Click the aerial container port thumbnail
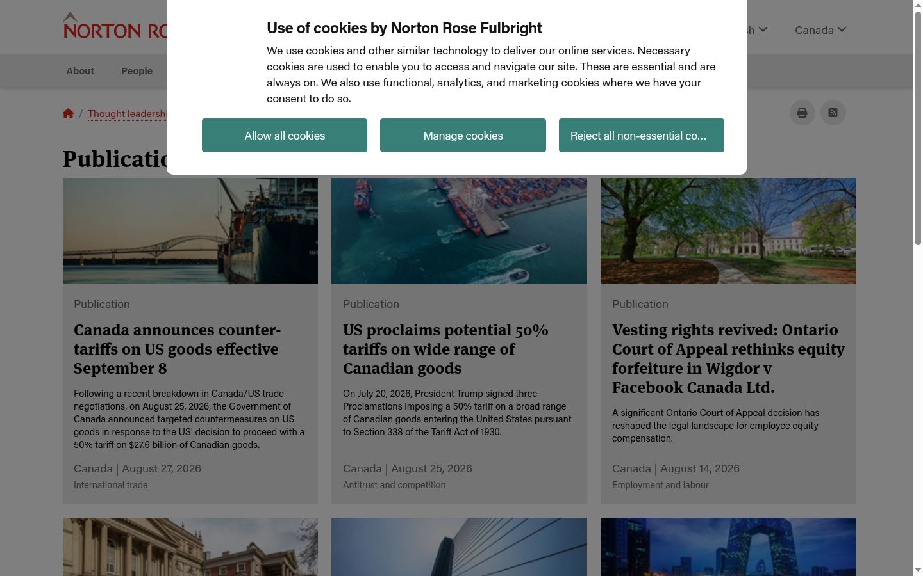Viewport: 923px width, 576px height. click(x=459, y=231)
